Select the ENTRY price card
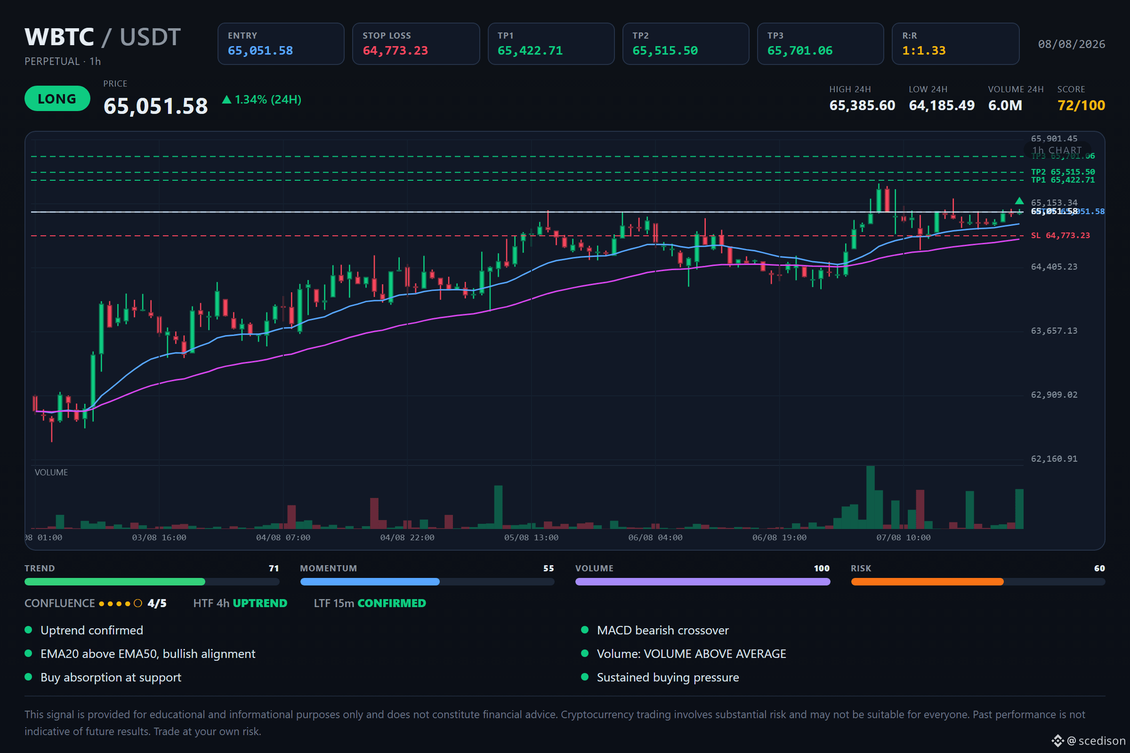Image resolution: width=1130 pixels, height=753 pixels. click(x=281, y=44)
